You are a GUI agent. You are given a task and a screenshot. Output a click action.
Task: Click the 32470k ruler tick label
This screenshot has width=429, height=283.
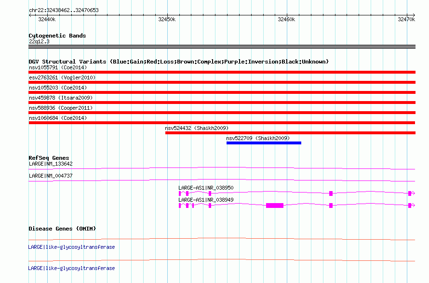pyautogui.click(x=406, y=19)
